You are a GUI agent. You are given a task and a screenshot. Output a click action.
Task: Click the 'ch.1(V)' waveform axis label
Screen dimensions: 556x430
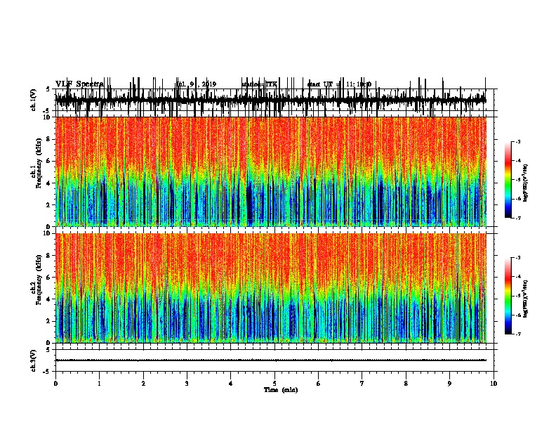[34, 100]
